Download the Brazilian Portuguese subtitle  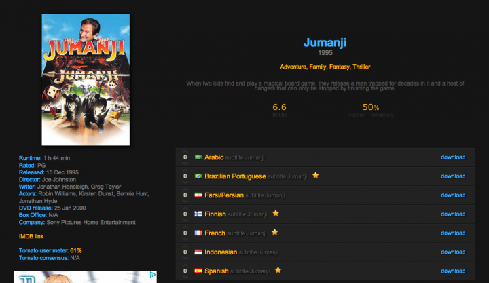point(453,176)
